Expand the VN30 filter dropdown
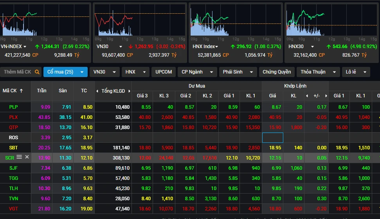 point(104,72)
